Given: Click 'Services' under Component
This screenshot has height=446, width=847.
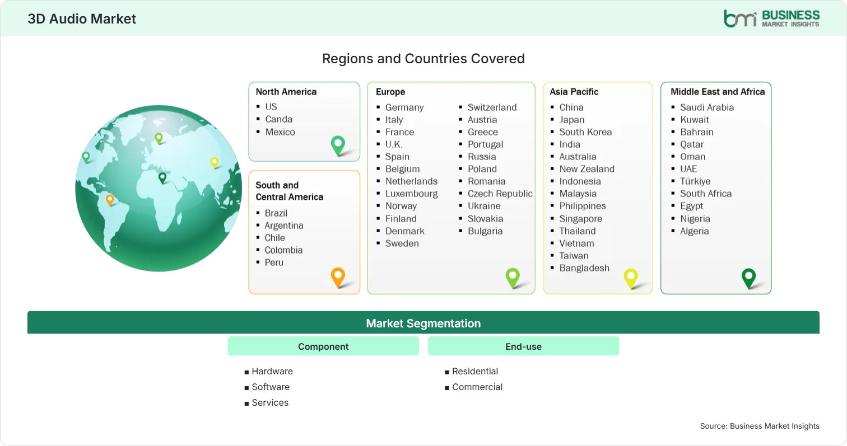Looking at the screenshot, I should pyautogui.click(x=270, y=402).
